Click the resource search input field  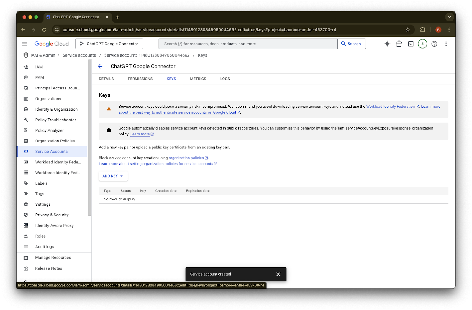coord(248,44)
